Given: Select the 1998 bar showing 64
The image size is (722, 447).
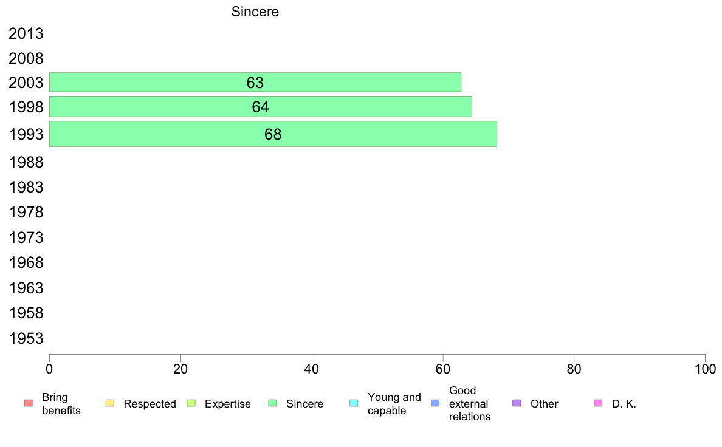Looking at the screenshot, I should coord(260,107).
